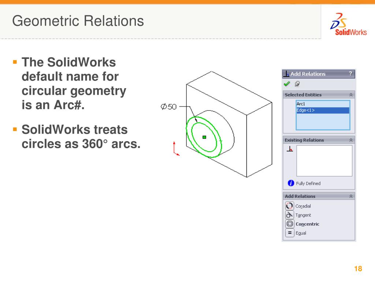Screen dimensions: 375x281
Task: Click the Coradial relation icon
Action: click(289, 206)
